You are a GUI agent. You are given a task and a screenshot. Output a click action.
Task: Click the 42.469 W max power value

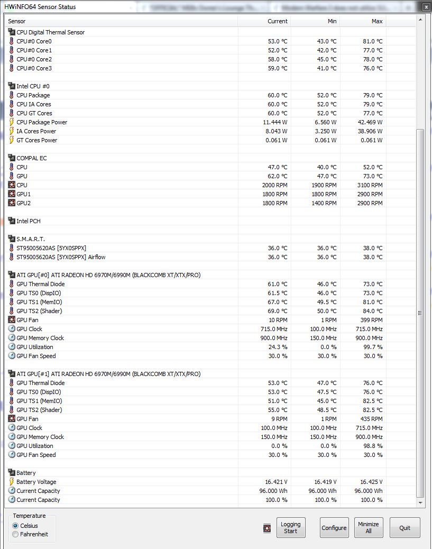[x=370, y=122]
